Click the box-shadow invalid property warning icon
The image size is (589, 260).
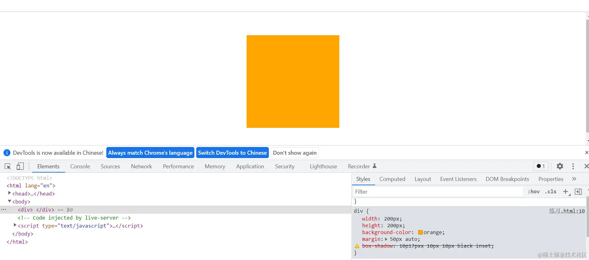(x=357, y=246)
